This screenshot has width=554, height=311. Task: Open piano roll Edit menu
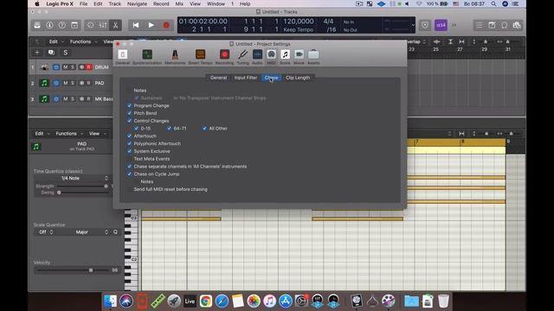(42, 134)
